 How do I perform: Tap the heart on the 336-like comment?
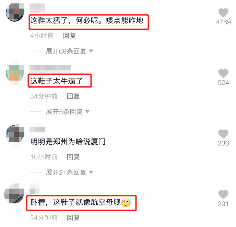(223, 134)
